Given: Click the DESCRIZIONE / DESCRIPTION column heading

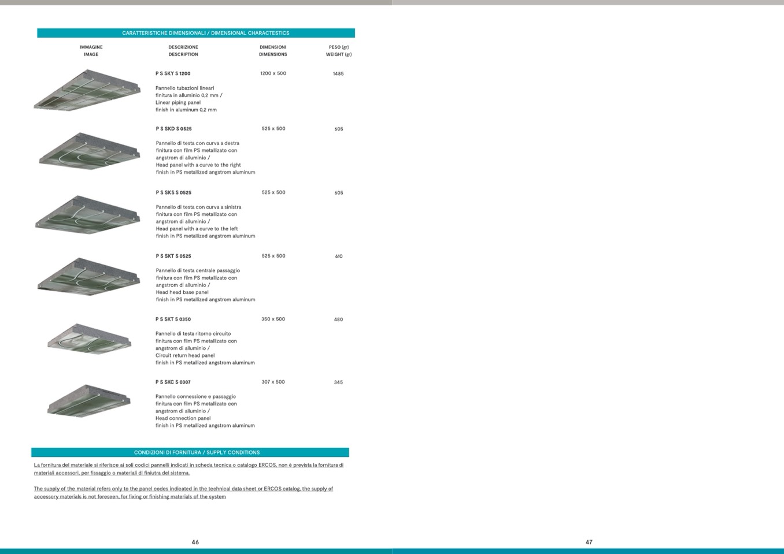Looking at the screenshot, I should [x=183, y=51].
